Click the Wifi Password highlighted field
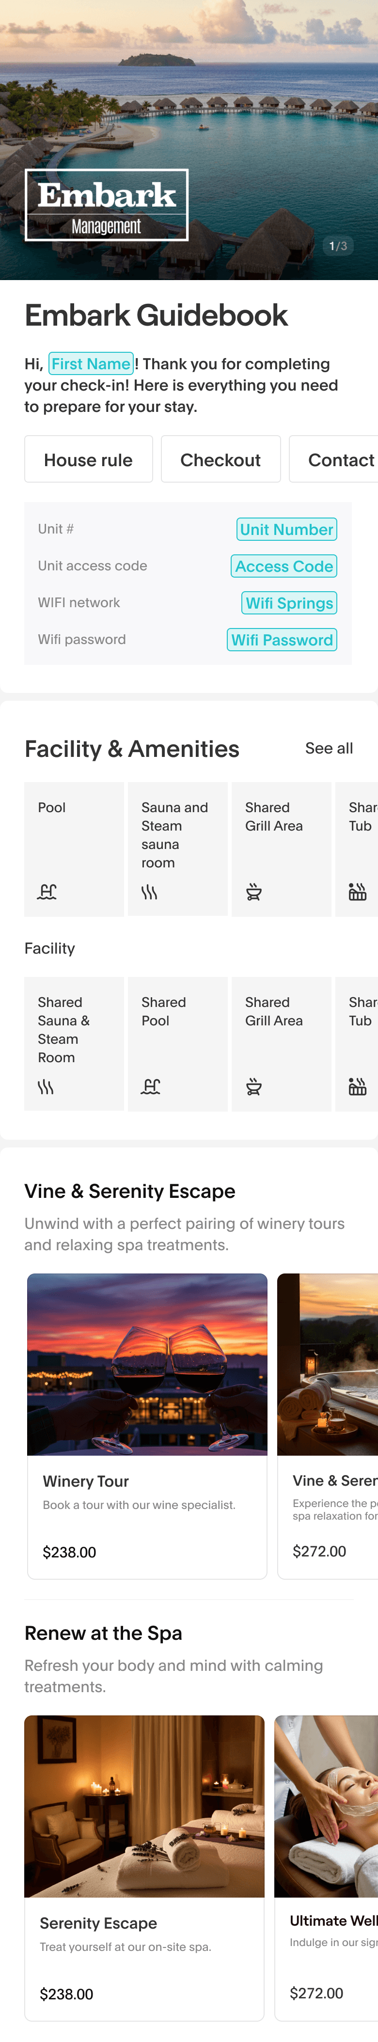 click(282, 640)
